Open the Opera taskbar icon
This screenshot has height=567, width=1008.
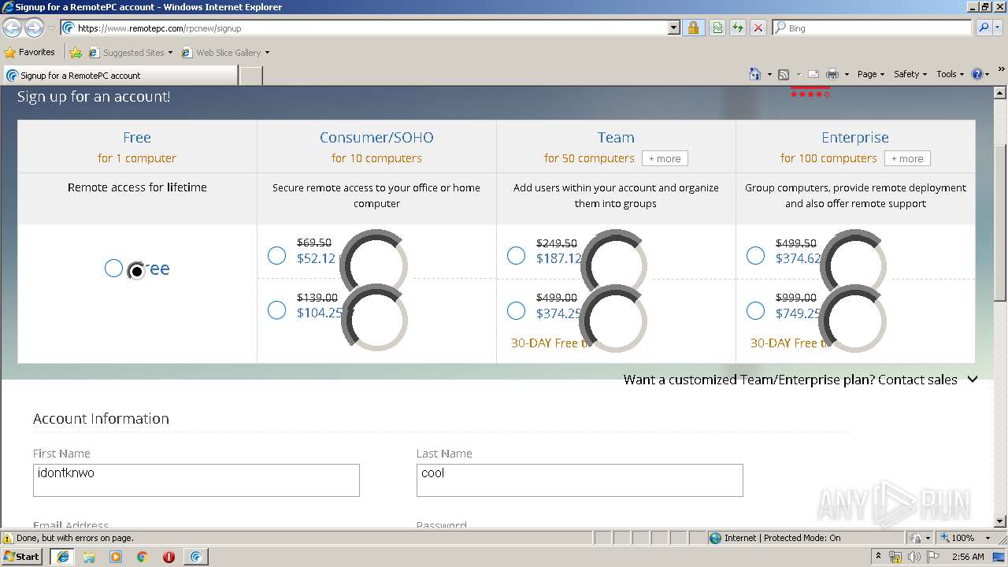[169, 557]
